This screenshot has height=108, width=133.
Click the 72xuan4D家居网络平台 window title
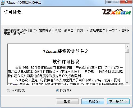pos(24,2)
